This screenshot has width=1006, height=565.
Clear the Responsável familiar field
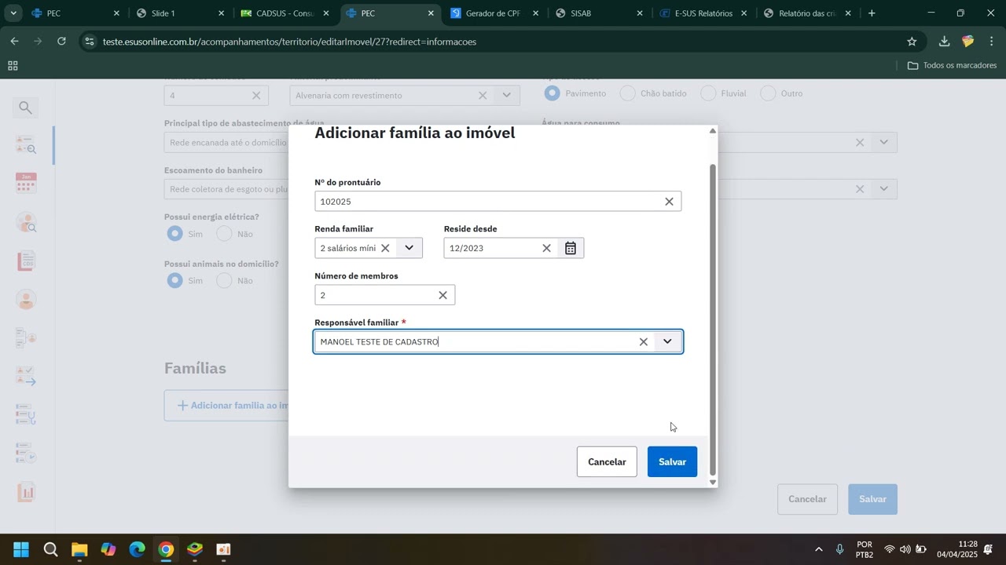[x=644, y=342]
